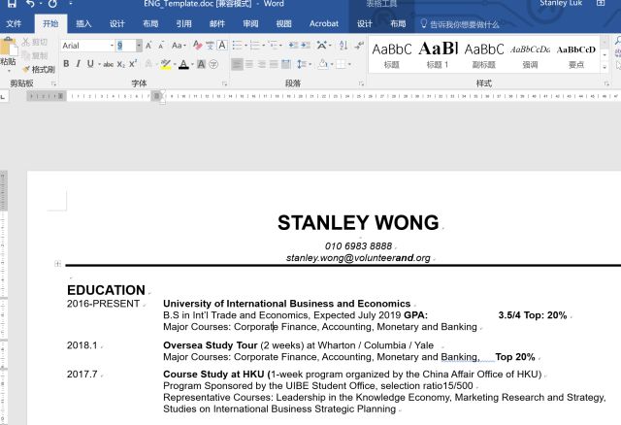The height and width of the screenshot is (425, 621).
Task: Open the highlight color dropdown arrow
Action: (x=175, y=64)
